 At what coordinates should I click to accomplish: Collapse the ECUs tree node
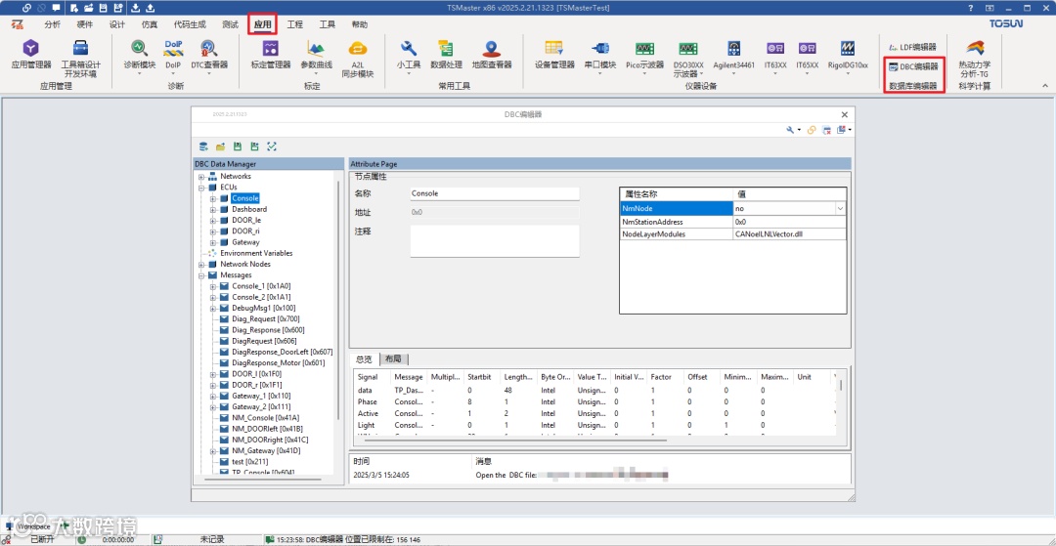200,188
